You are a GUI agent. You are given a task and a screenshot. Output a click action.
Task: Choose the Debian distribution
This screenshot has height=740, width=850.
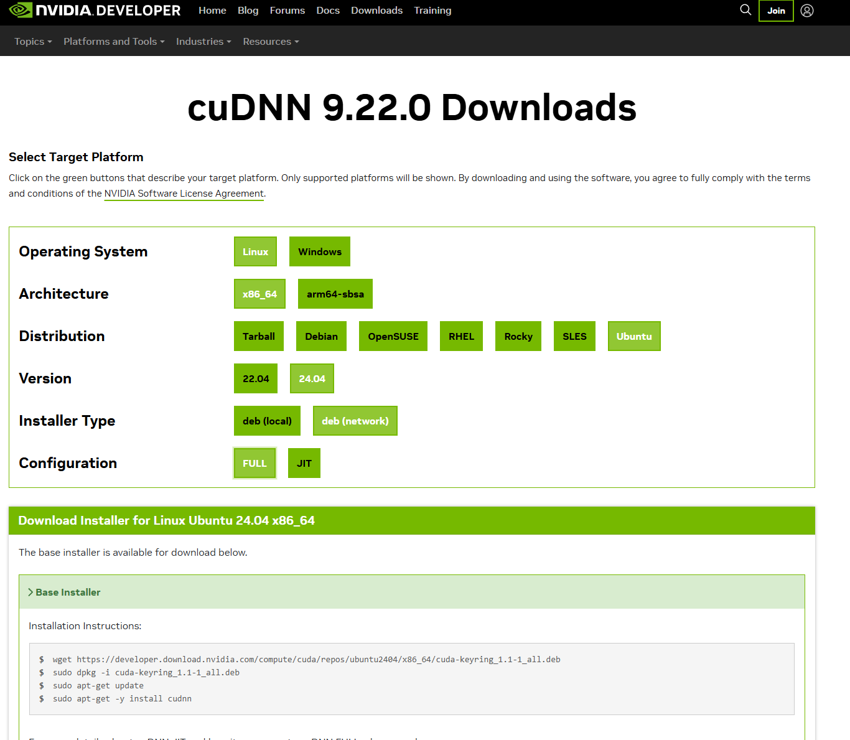click(x=321, y=336)
